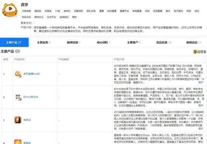This screenshot has height=144, width=207.
Task: Go to the 核心团队 tab
Action: [x=103, y=42]
